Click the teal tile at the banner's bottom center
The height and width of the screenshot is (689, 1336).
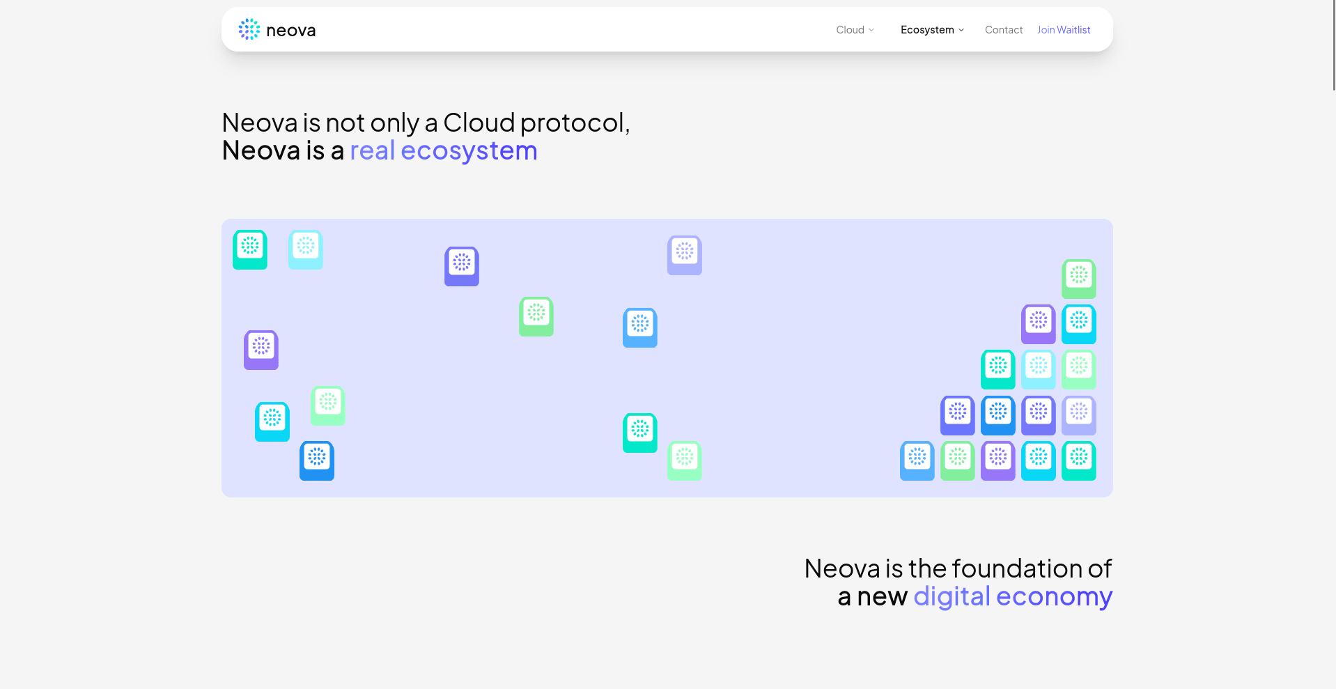[640, 433]
